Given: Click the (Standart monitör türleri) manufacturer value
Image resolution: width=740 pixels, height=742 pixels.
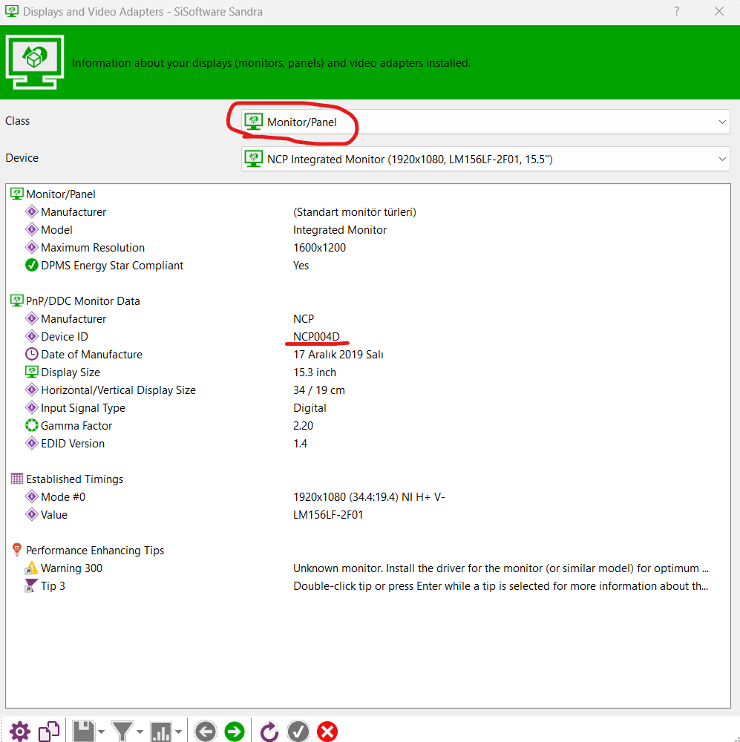Looking at the screenshot, I should tap(355, 212).
